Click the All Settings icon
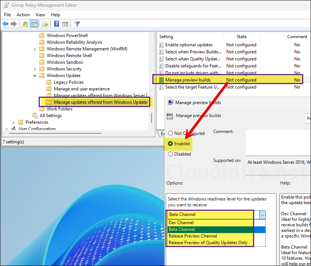 (x=35, y=116)
